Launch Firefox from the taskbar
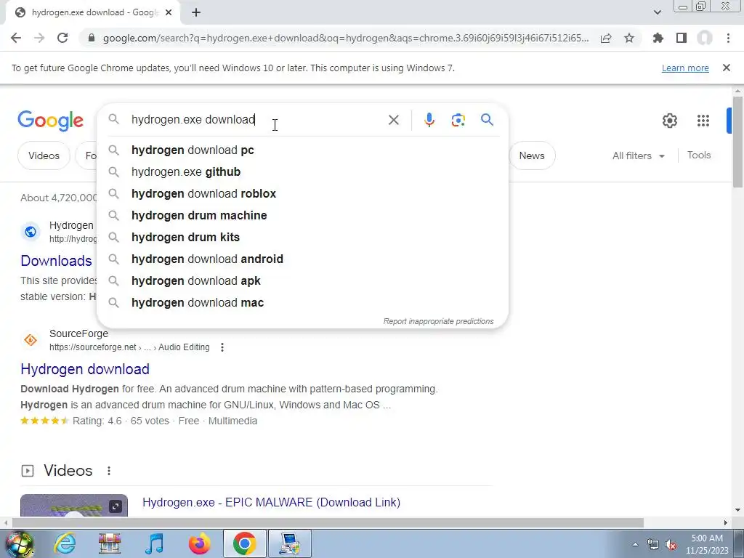 pos(199,543)
